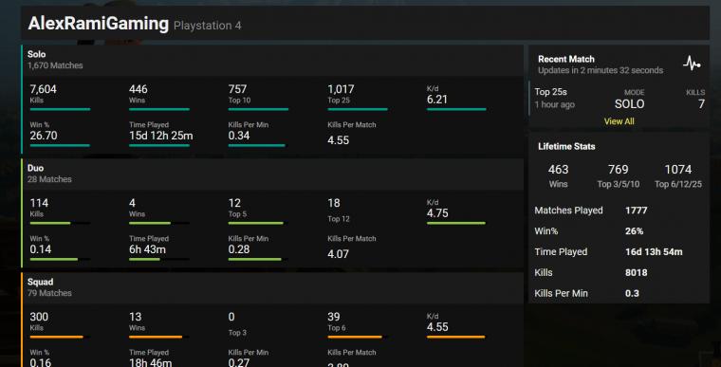Click the Solo K/d 6.21 progress bar
This screenshot has width=721, height=367.
(x=456, y=109)
